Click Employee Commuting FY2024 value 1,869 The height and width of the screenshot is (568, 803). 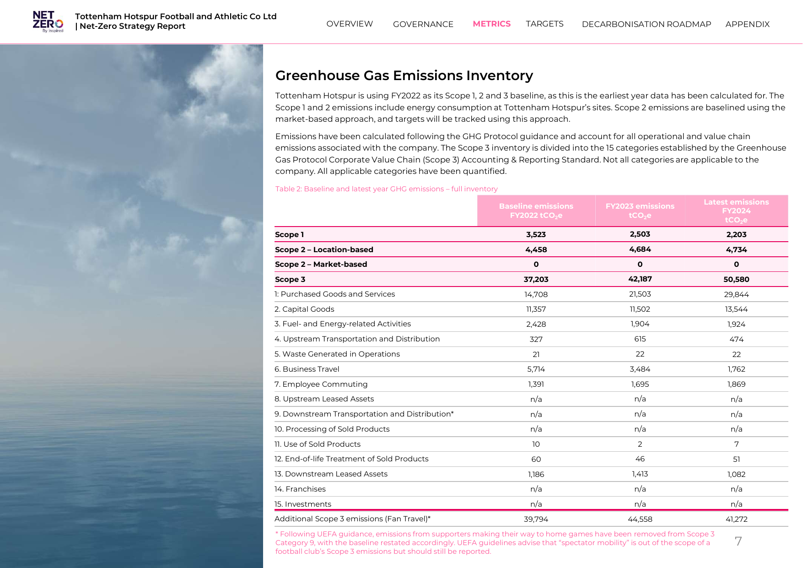(736, 384)
